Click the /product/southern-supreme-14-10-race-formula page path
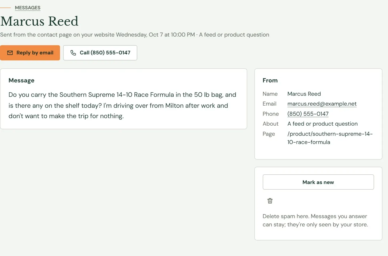Viewport: 388px width, 256px height. pyautogui.click(x=330, y=138)
